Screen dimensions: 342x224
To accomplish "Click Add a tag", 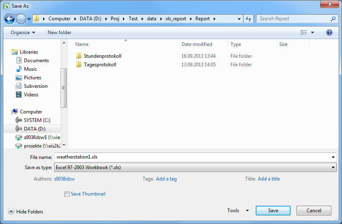I will coord(166,179).
